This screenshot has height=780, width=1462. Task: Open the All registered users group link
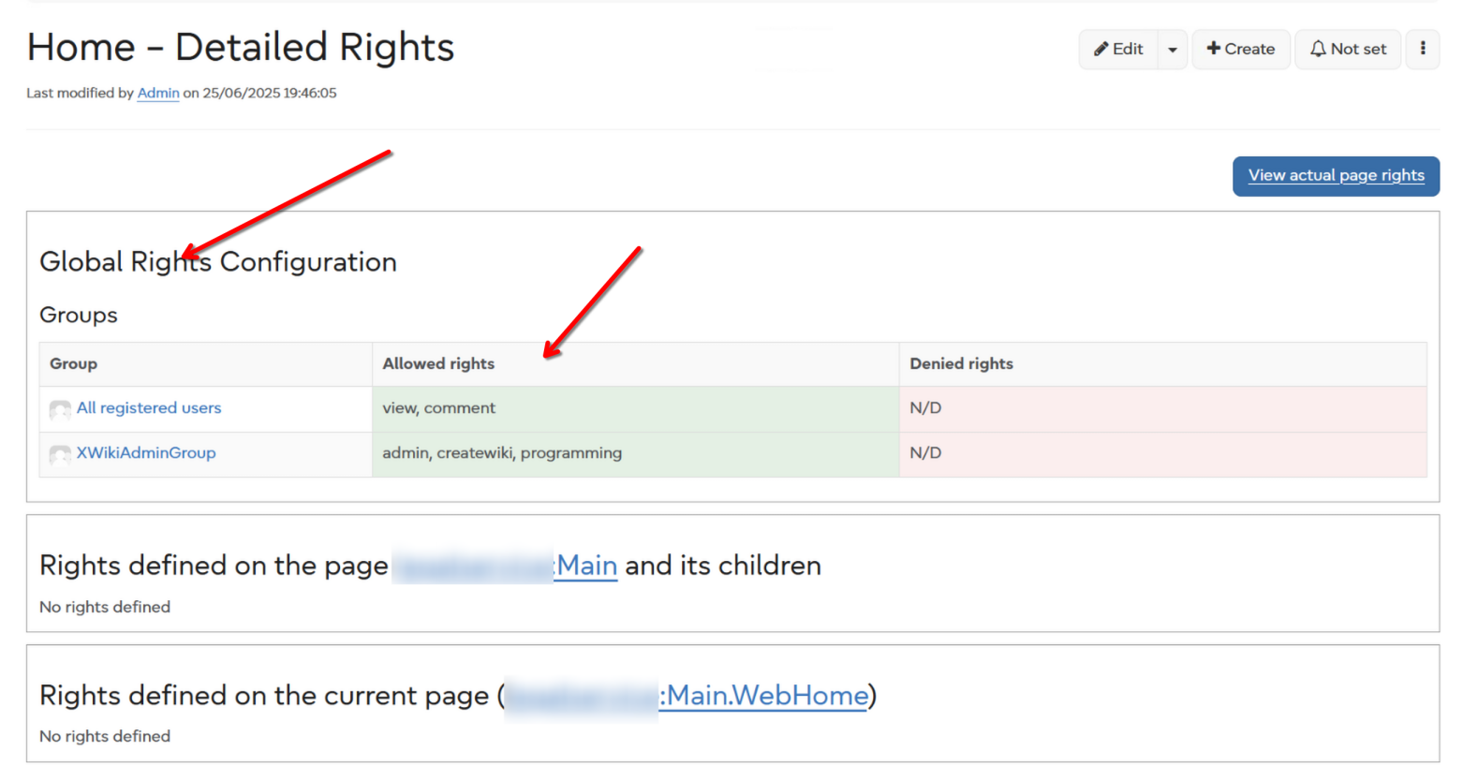(x=149, y=408)
